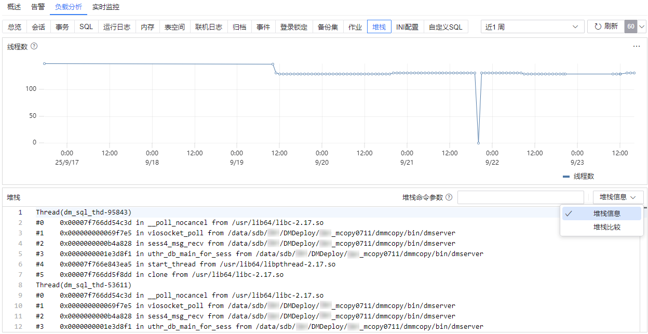
Task: Click line 12, the second uthr_db_main_for_sess frame
Action: point(260,327)
